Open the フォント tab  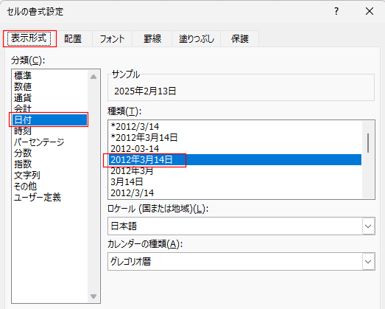click(x=112, y=38)
